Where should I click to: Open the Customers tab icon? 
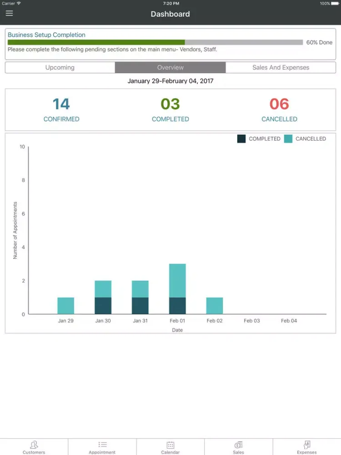pos(34,445)
